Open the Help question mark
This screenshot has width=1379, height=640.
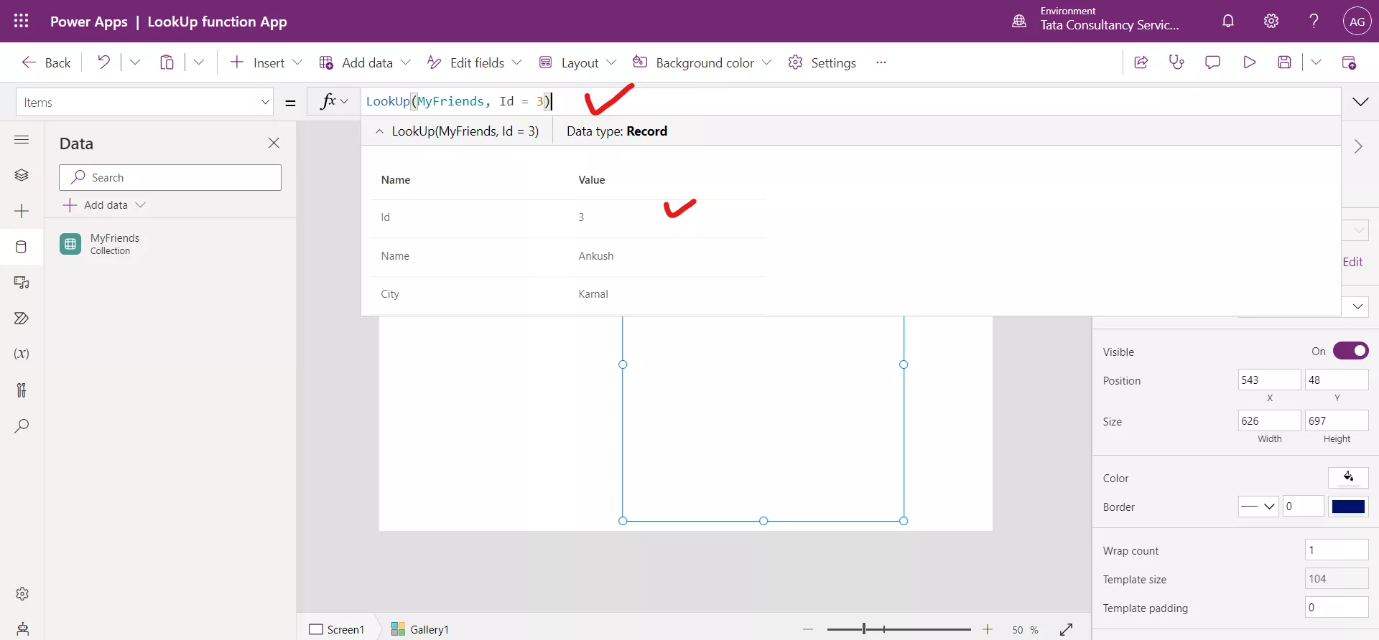1314,21
